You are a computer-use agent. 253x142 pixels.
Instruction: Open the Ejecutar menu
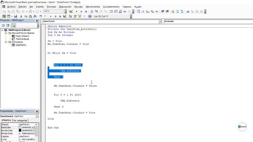[x=79, y=7]
